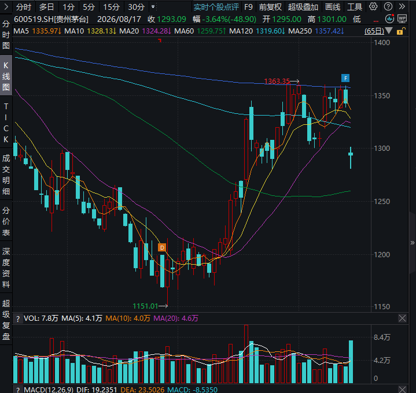This screenshot has height=393, width=416.
Task: Click the blue F marker on chart
Action: tap(345, 78)
